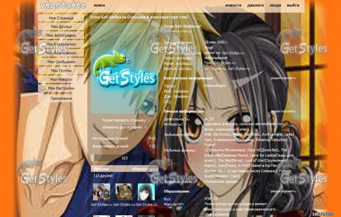The width and height of the screenshot is (341, 217).
Task: Go to Мои Сообщения in the sidebar
Action: click(x=61, y=62)
